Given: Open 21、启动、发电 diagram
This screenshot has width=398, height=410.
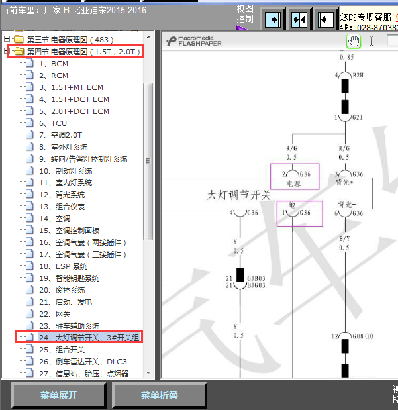Looking at the screenshot, I should coord(66,302).
